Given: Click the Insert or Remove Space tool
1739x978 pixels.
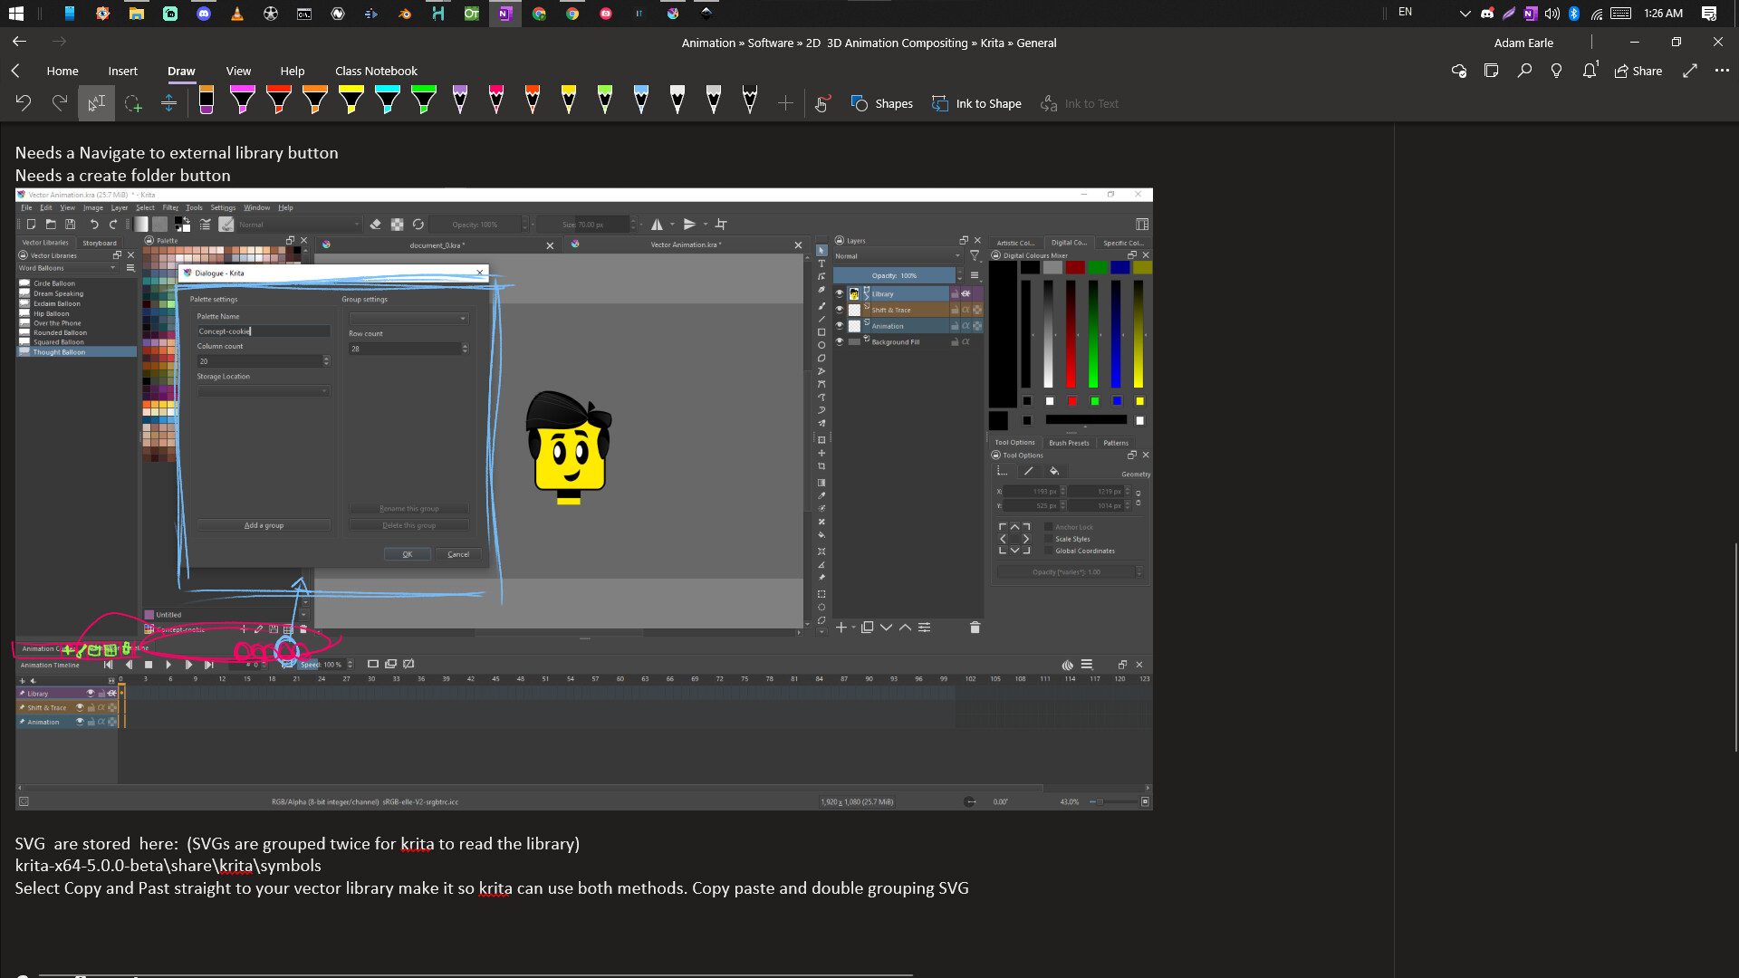Looking at the screenshot, I should point(168,103).
